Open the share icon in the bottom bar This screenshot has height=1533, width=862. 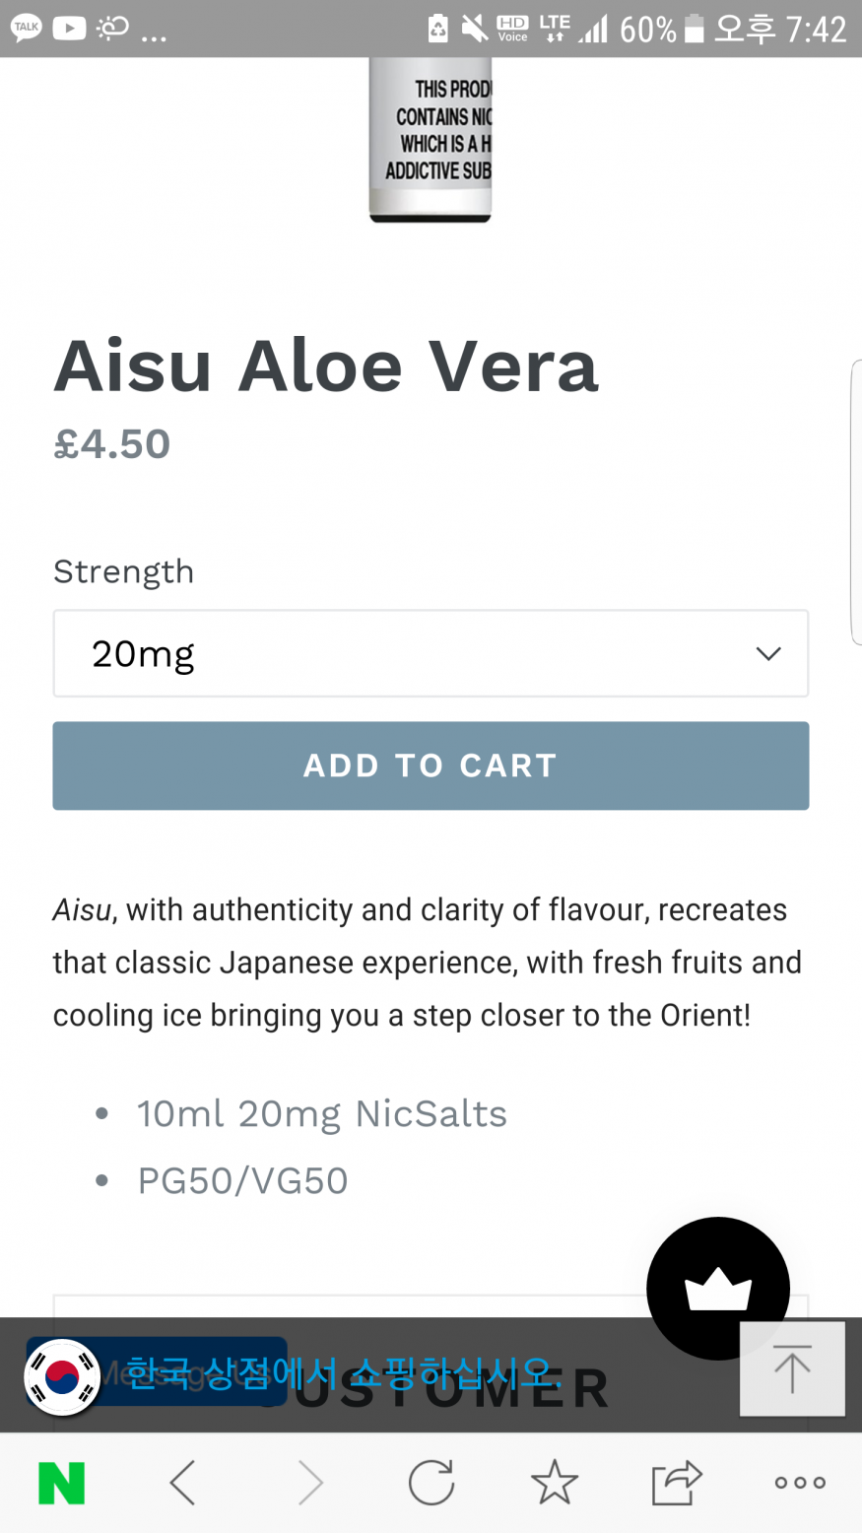point(677,1482)
